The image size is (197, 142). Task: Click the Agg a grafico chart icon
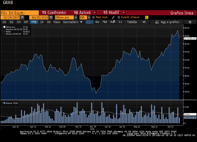[157, 22]
